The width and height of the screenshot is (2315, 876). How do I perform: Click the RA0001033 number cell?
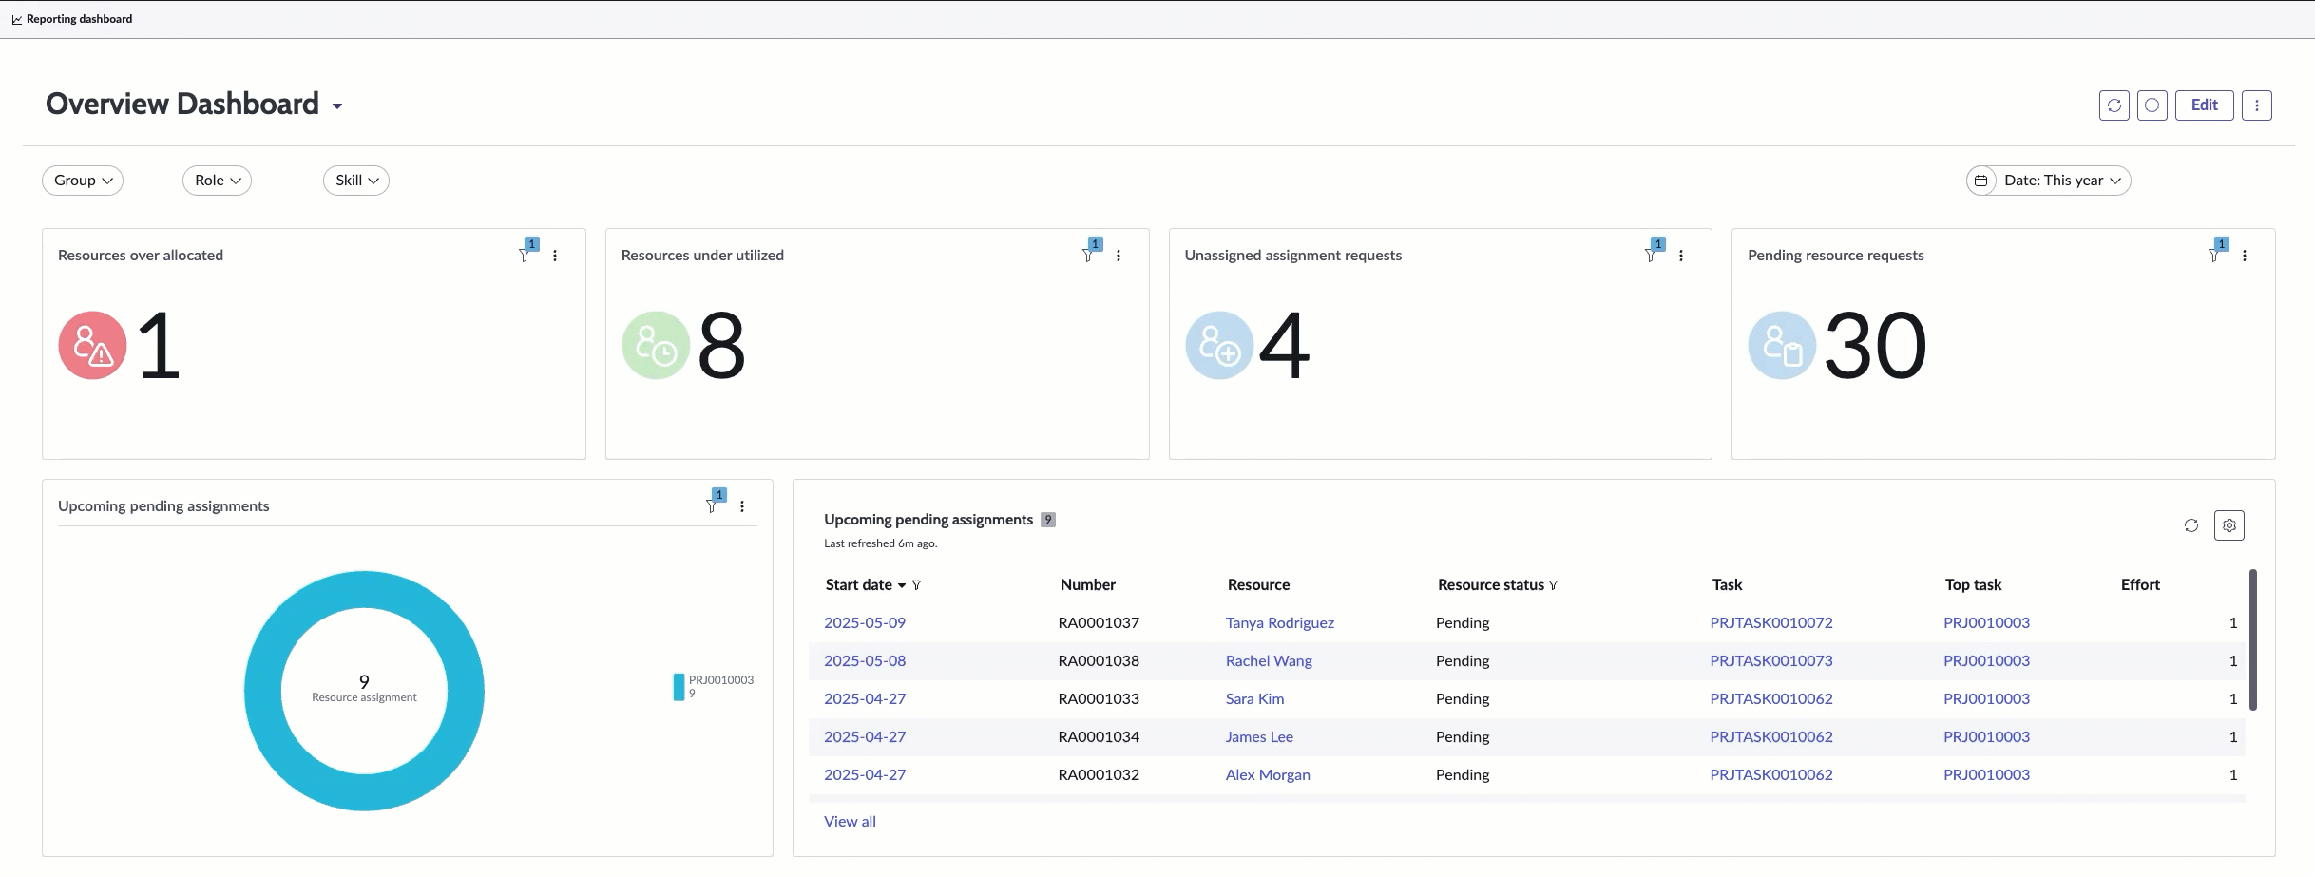tap(1098, 699)
